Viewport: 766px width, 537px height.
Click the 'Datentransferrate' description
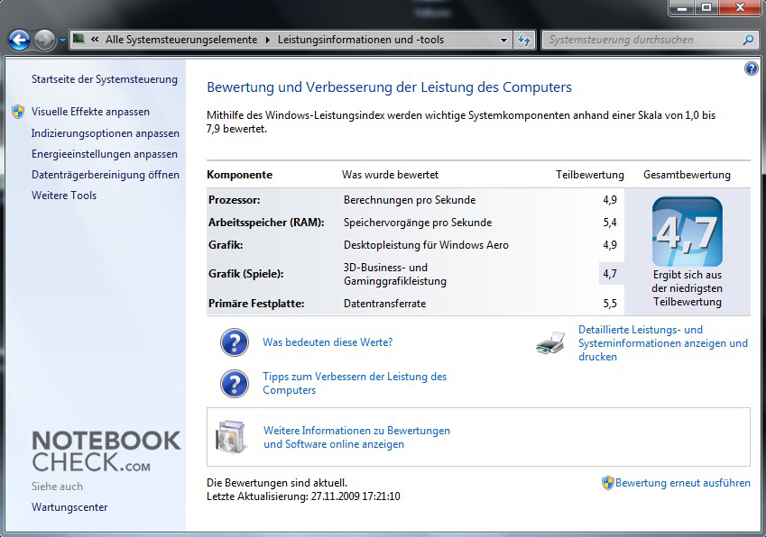point(384,304)
